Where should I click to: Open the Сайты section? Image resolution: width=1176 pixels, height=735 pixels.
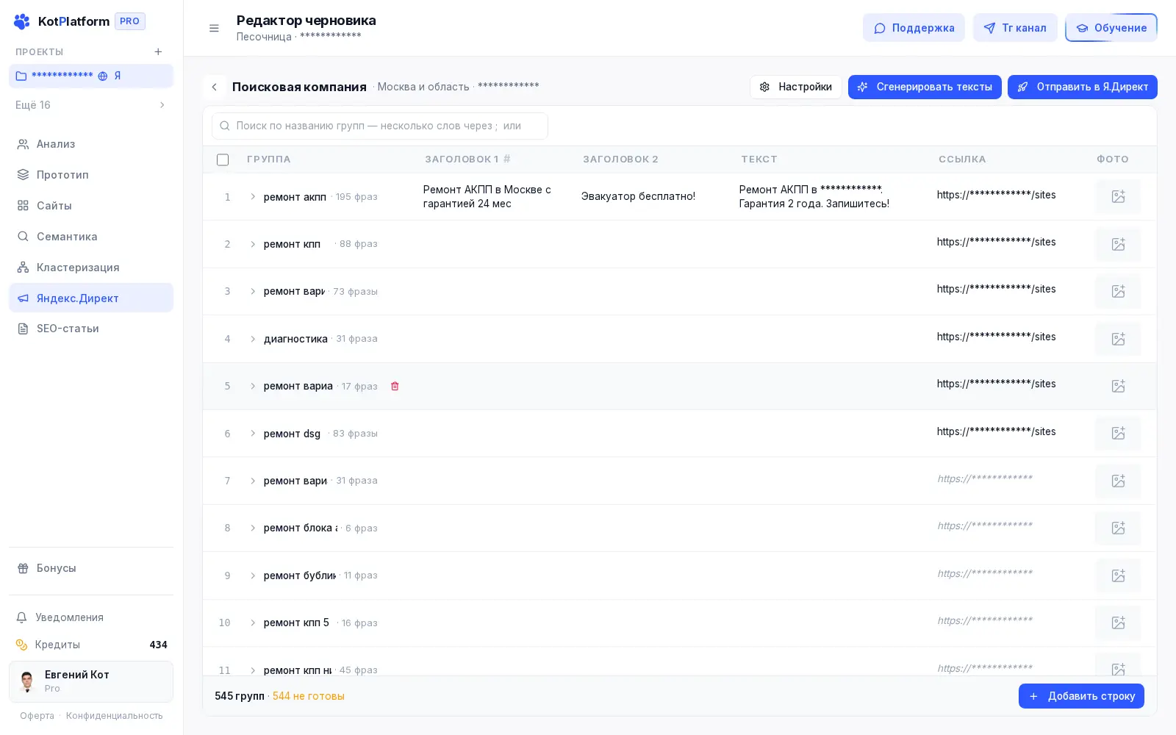click(91, 206)
